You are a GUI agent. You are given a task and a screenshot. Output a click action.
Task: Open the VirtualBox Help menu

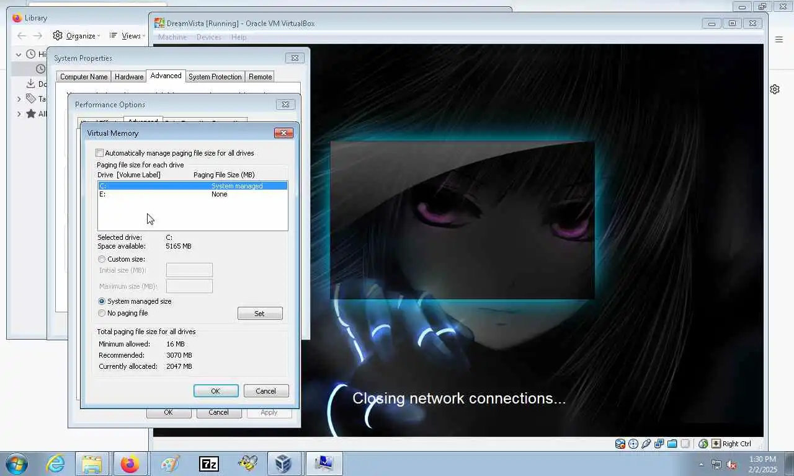(239, 37)
